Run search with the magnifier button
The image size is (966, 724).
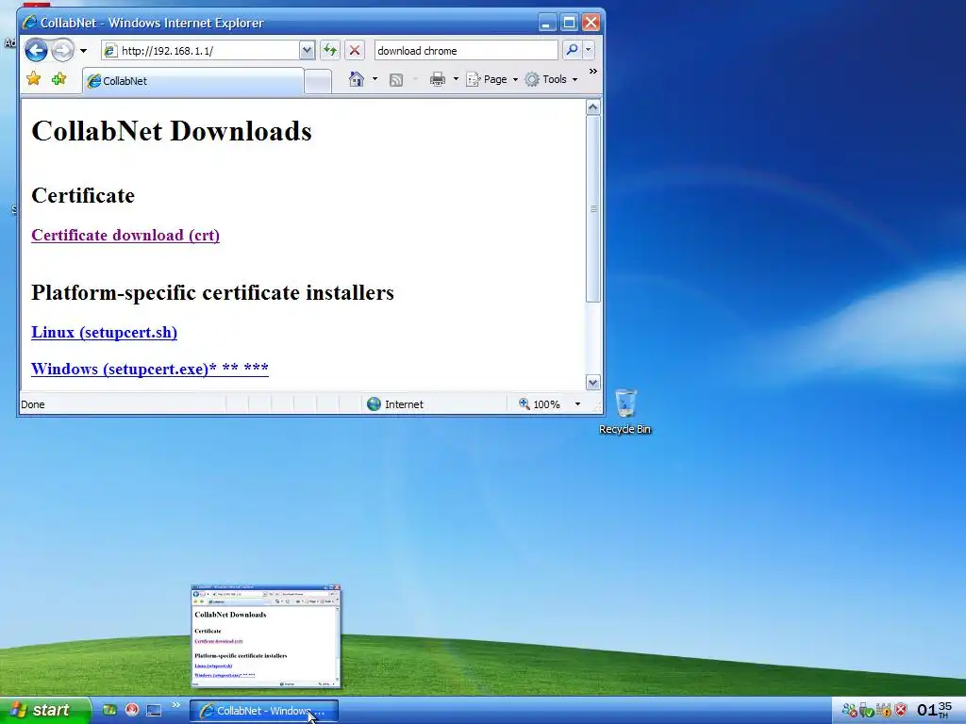(x=571, y=50)
